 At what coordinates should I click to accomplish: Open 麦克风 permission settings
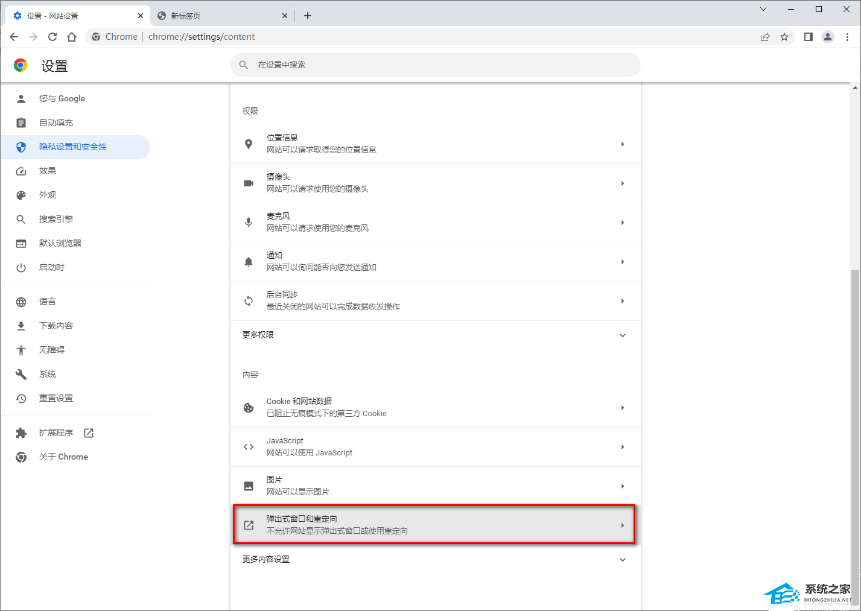436,223
